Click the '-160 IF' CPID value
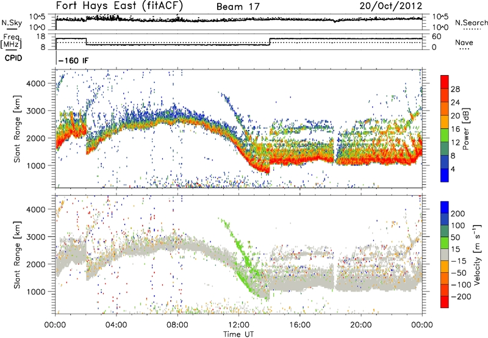The width and height of the screenshot is (488, 338). [73, 60]
